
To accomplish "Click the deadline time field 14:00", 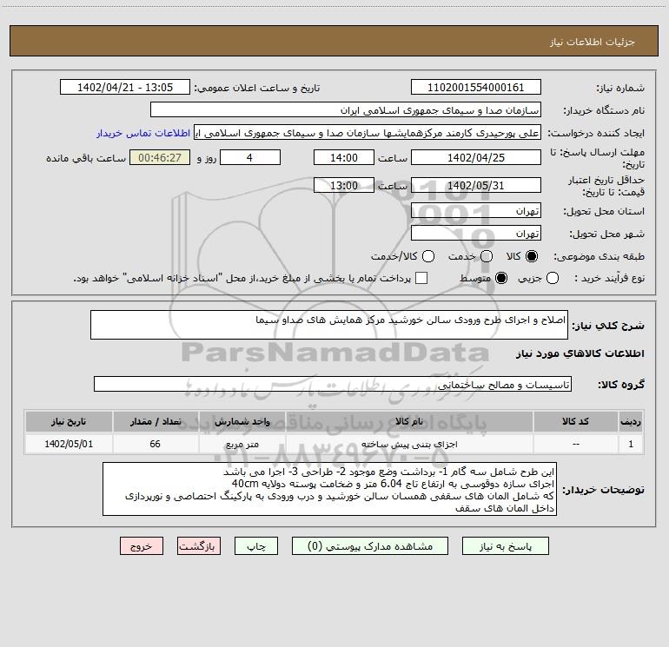I will click(344, 157).
